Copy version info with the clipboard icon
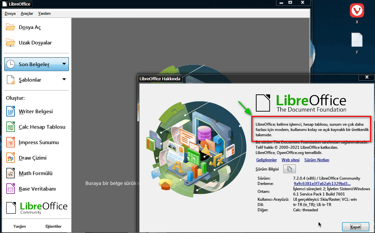The width and height of the screenshot is (375, 233). tap(290, 169)
